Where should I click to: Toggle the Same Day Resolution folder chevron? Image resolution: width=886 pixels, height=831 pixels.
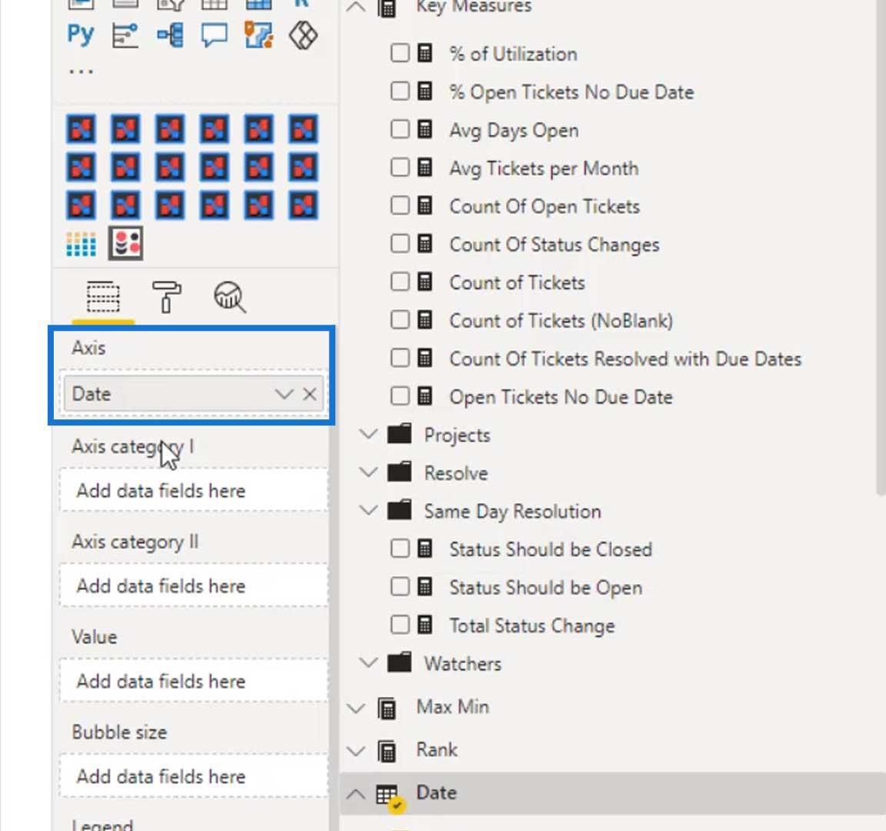[368, 510]
